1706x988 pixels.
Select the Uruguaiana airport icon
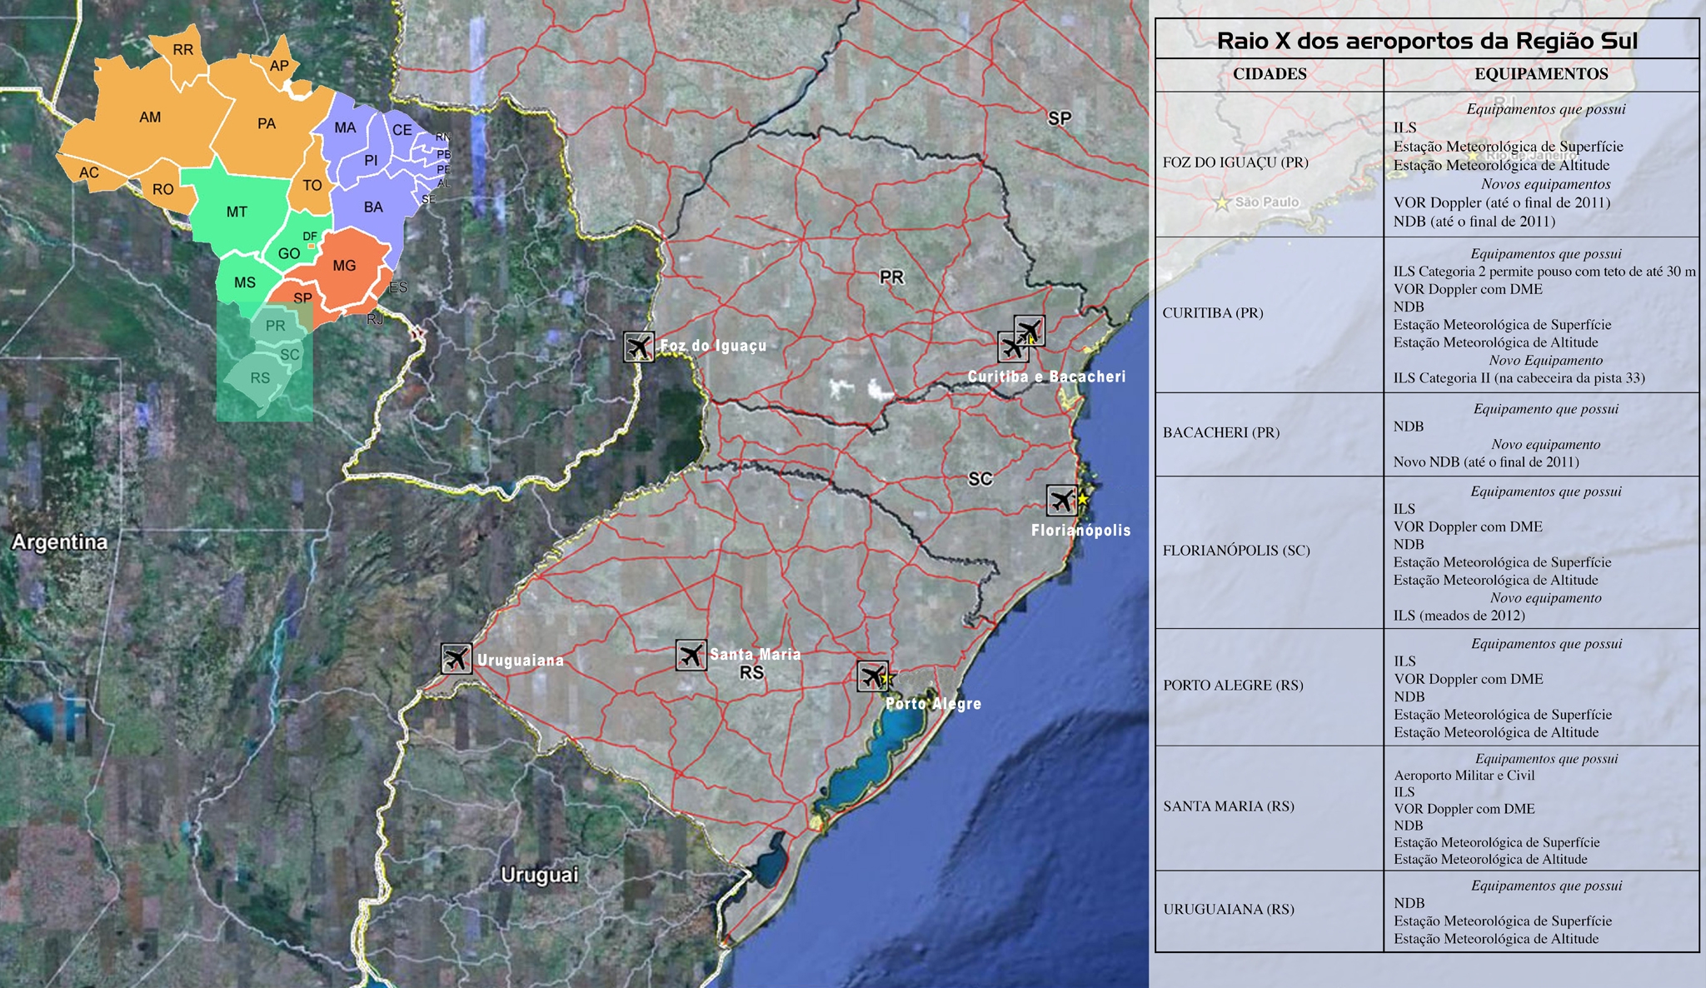click(x=456, y=659)
